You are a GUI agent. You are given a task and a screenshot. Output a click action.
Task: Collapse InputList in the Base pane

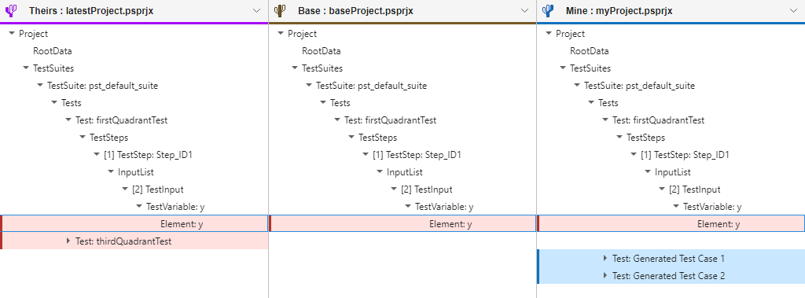click(x=380, y=171)
